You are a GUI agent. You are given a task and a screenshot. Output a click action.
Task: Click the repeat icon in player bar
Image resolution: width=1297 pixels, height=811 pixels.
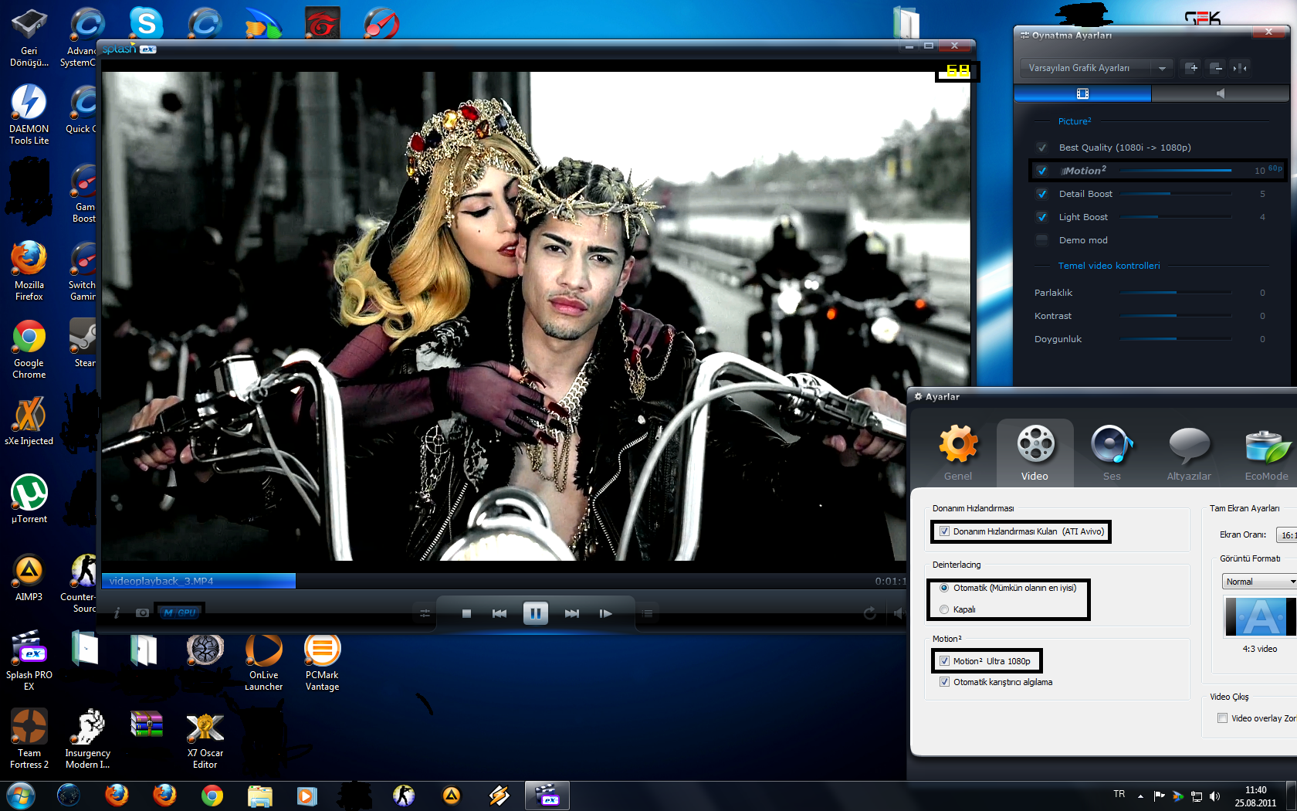pyautogui.click(x=870, y=613)
